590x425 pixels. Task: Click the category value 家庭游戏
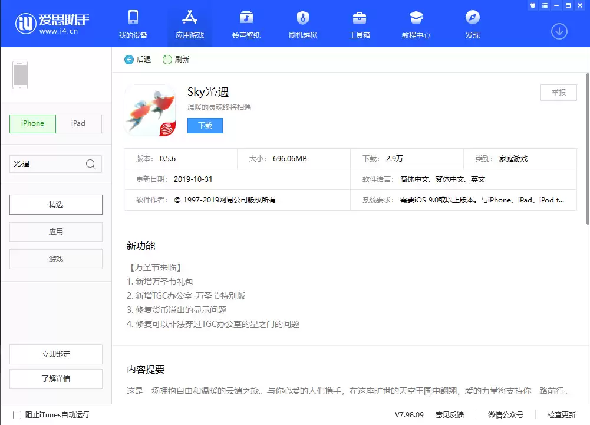(x=513, y=159)
